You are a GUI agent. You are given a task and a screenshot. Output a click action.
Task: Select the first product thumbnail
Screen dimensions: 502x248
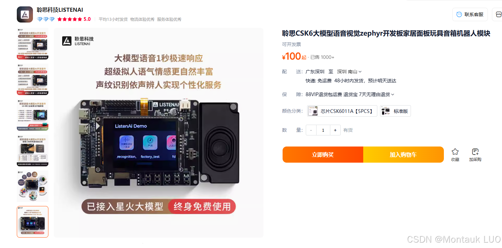click(x=33, y=44)
